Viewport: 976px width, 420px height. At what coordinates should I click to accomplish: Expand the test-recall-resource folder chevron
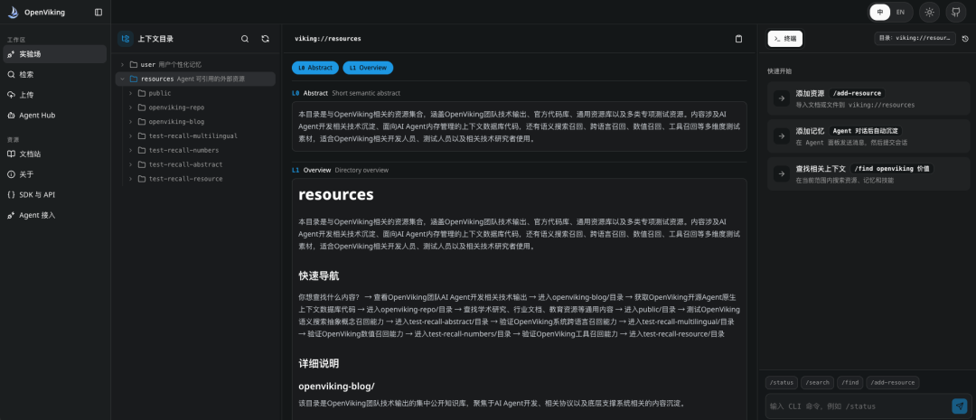[x=131, y=179]
